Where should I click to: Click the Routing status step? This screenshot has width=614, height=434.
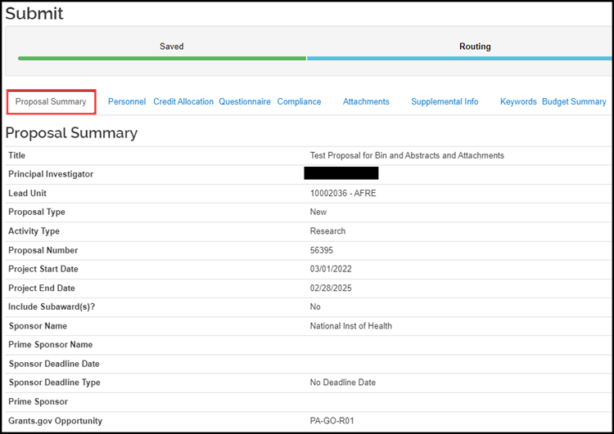pyautogui.click(x=475, y=47)
